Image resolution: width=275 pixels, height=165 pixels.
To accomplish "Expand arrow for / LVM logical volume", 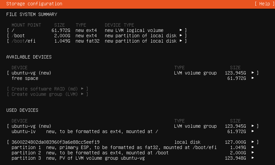I will [x=181, y=30].
